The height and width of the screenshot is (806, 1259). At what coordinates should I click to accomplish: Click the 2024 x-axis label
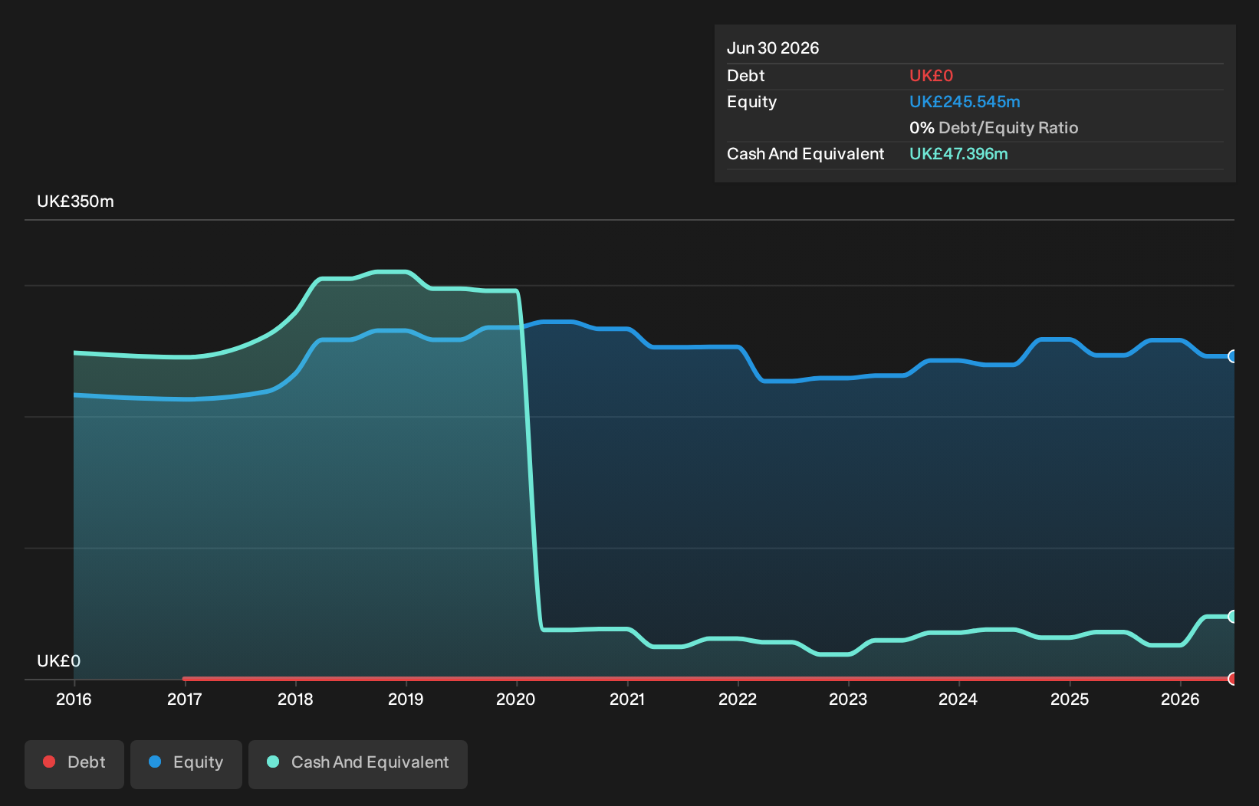click(958, 699)
